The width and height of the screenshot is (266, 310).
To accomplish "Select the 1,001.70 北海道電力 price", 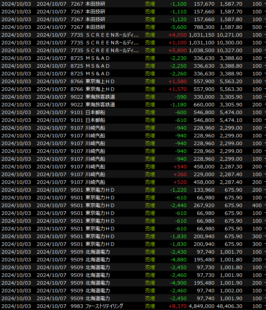I will (231, 252).
